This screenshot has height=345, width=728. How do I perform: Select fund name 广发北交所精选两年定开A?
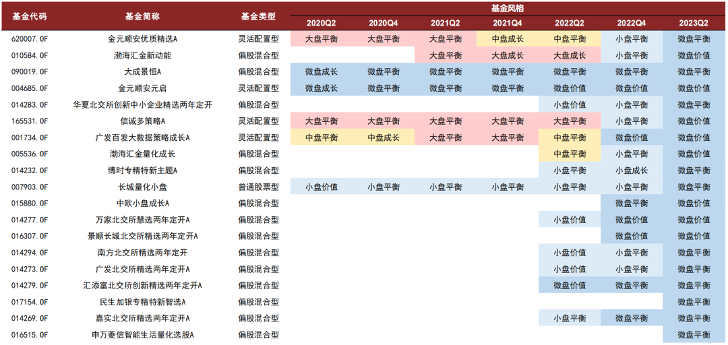(143, 270)
